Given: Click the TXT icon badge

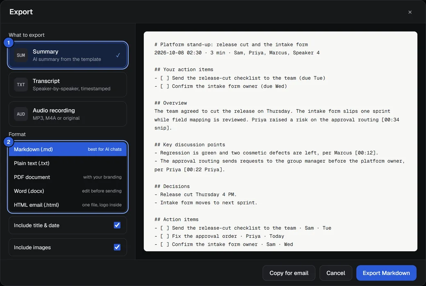Looking at the screenshot, I should pos(21,85).
